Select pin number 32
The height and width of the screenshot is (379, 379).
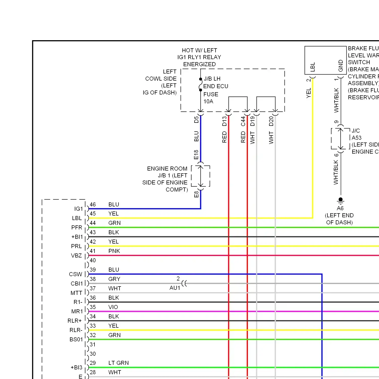[x=93, y=335]
